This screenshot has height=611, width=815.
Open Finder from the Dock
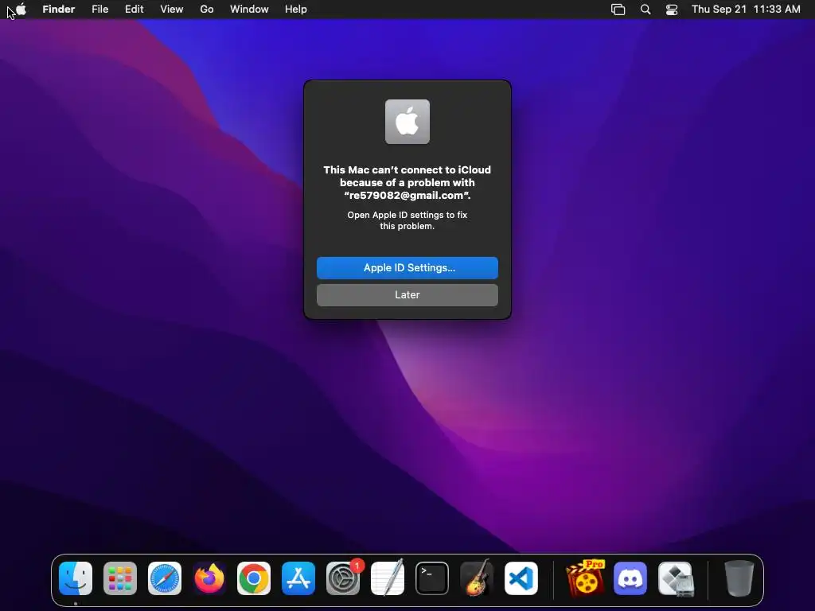click(x=76, y=578)
